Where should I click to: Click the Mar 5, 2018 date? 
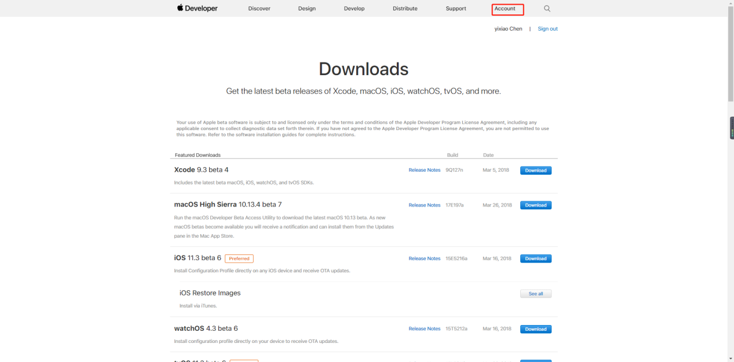click(495, 171)
